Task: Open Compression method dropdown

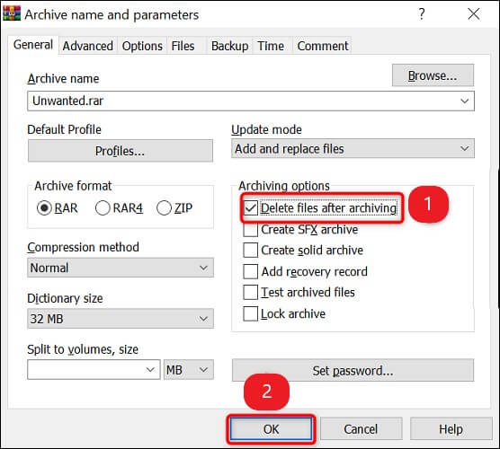Action: pos(121,268)
